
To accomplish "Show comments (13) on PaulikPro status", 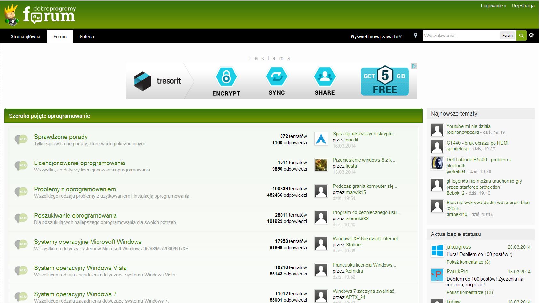I will pyautogui.click(x=470, y=292).
